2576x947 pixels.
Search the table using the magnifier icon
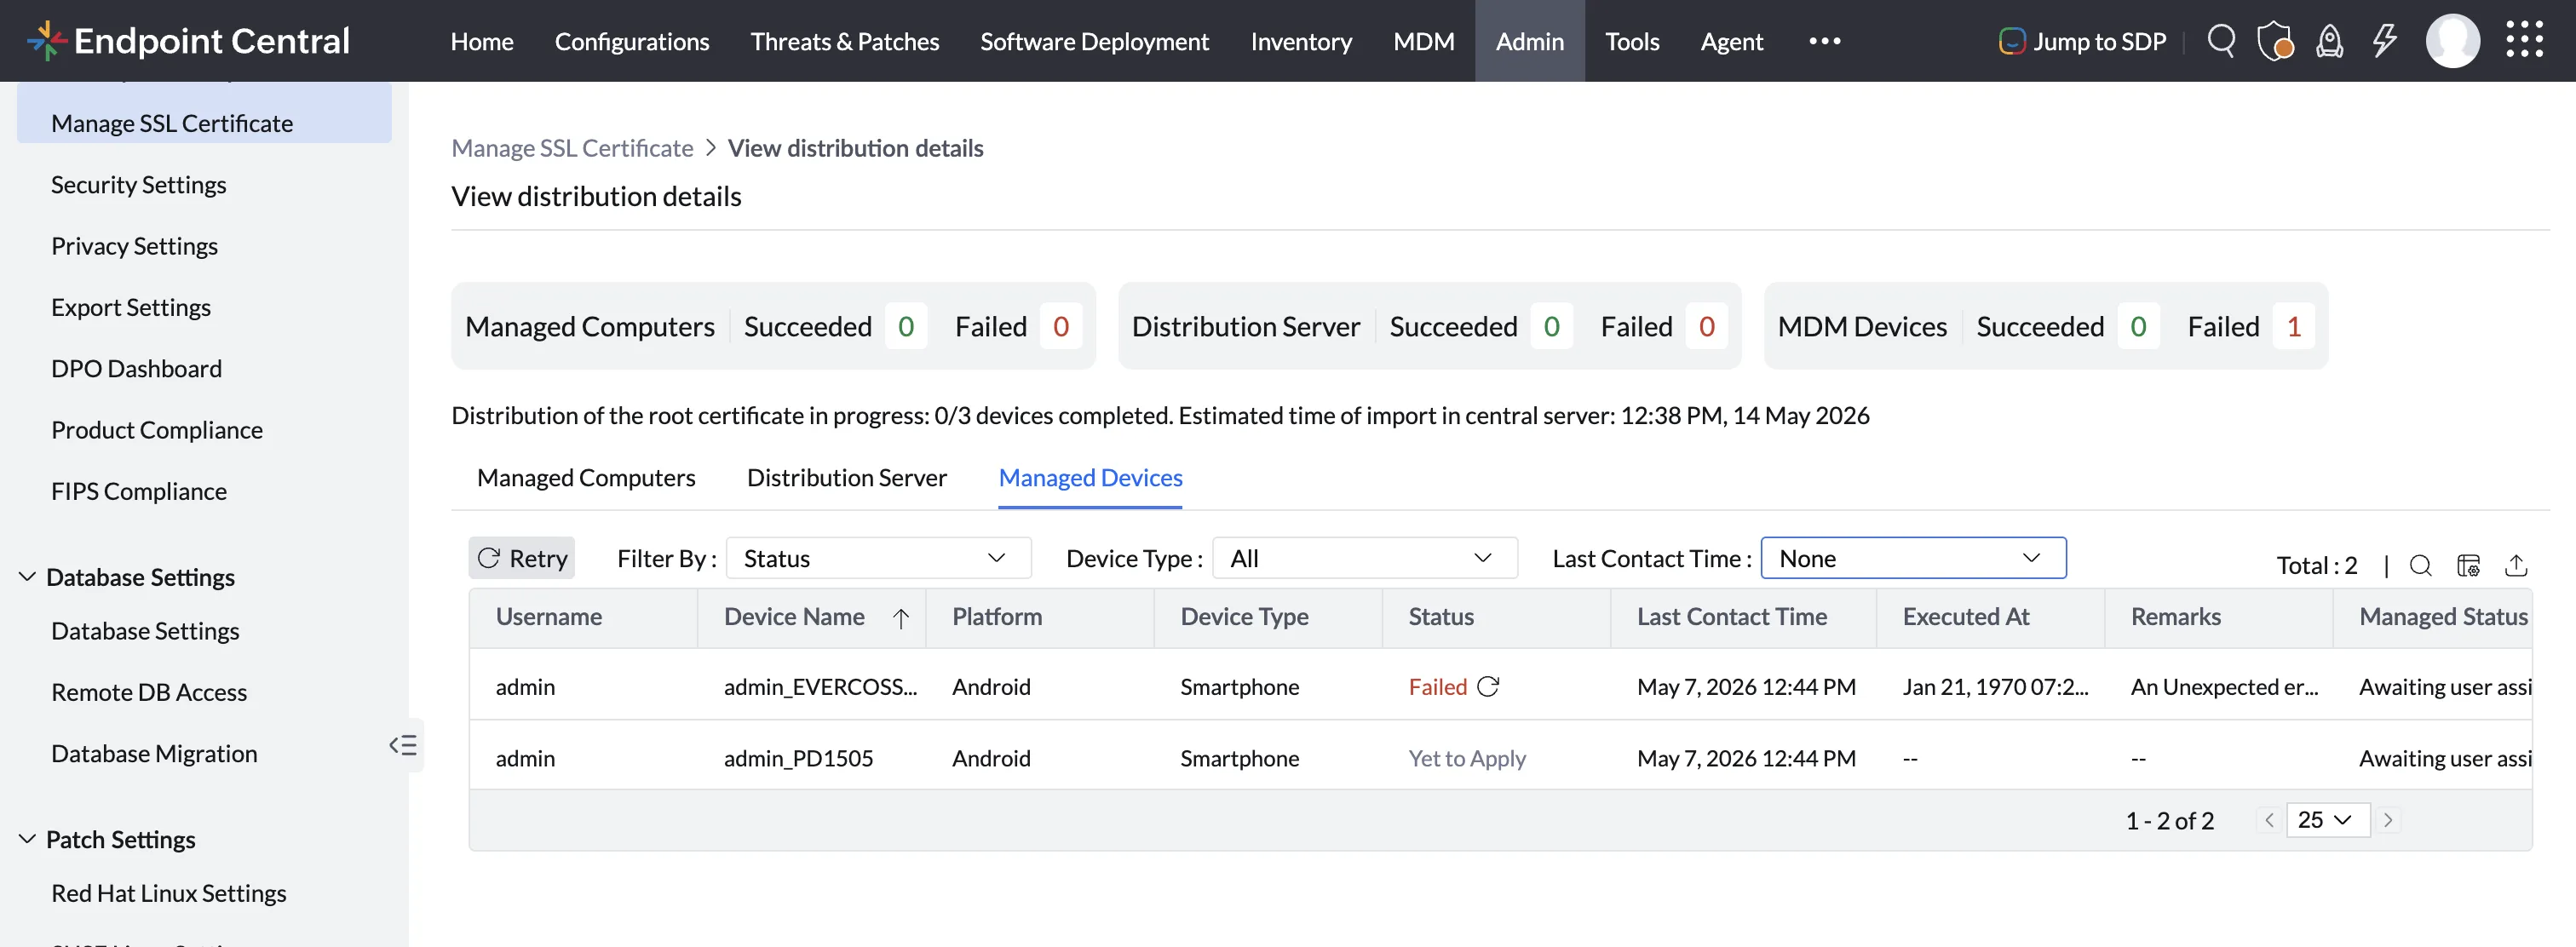click(x=2420, y=565)
